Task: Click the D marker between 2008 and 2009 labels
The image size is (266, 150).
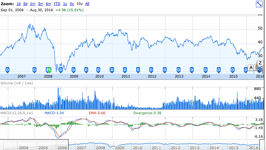Action: 61,70
